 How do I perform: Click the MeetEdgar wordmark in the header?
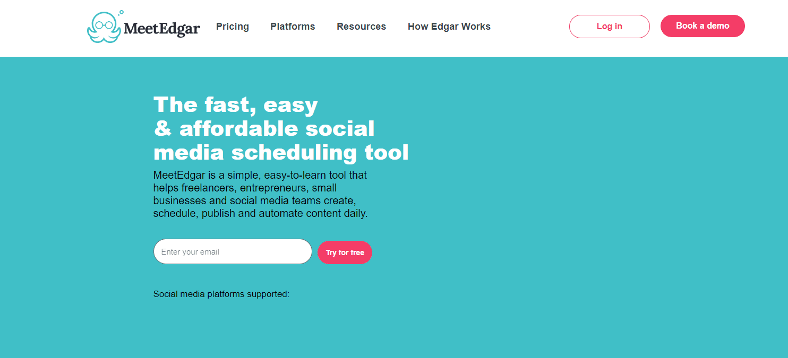(x=161, y=28)
